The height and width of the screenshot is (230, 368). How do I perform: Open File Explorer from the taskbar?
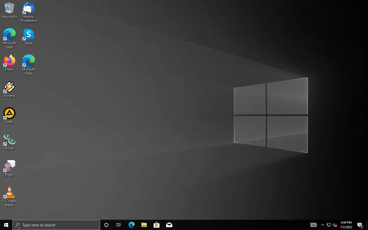point(144,225)
